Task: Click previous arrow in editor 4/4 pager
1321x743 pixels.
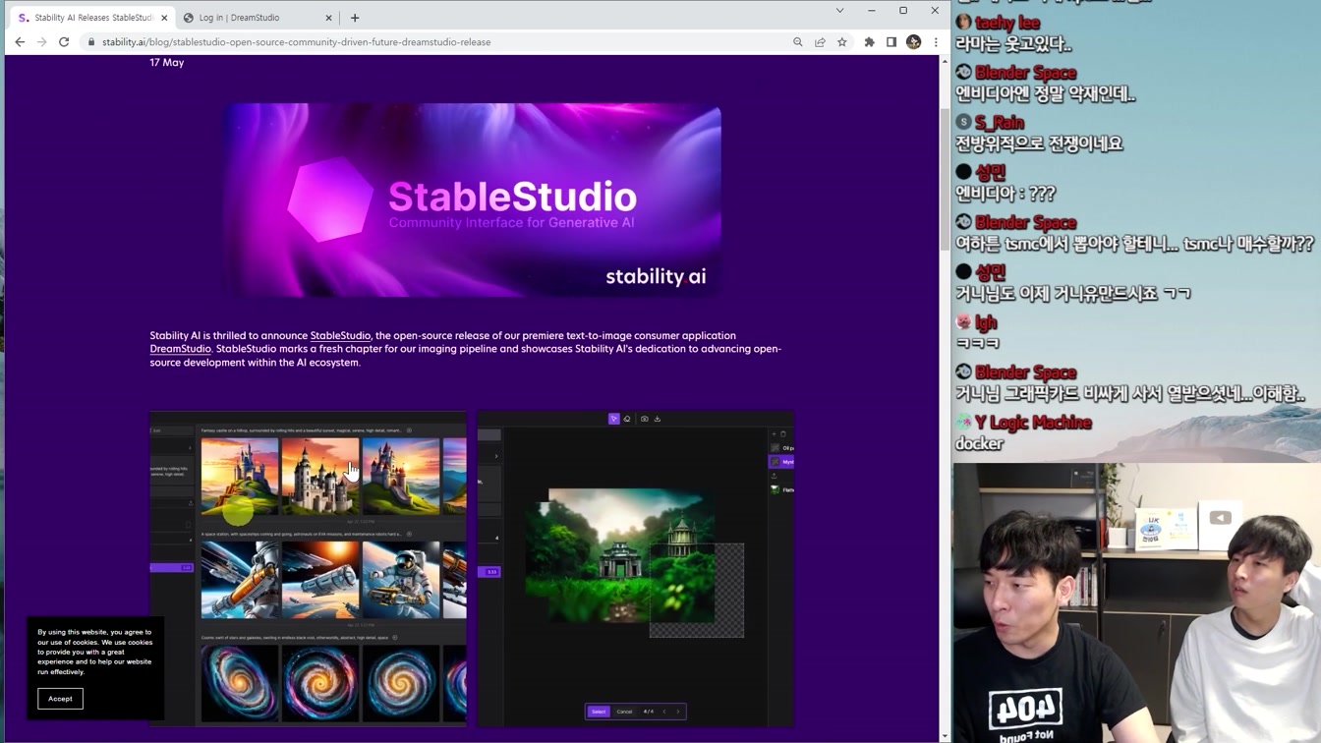Action: click(664, 712)
